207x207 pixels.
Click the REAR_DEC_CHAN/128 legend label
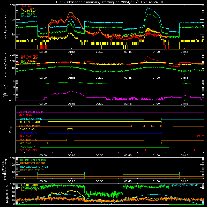(x=34, y=167)
